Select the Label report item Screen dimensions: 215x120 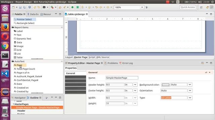[x=19, y=31]
